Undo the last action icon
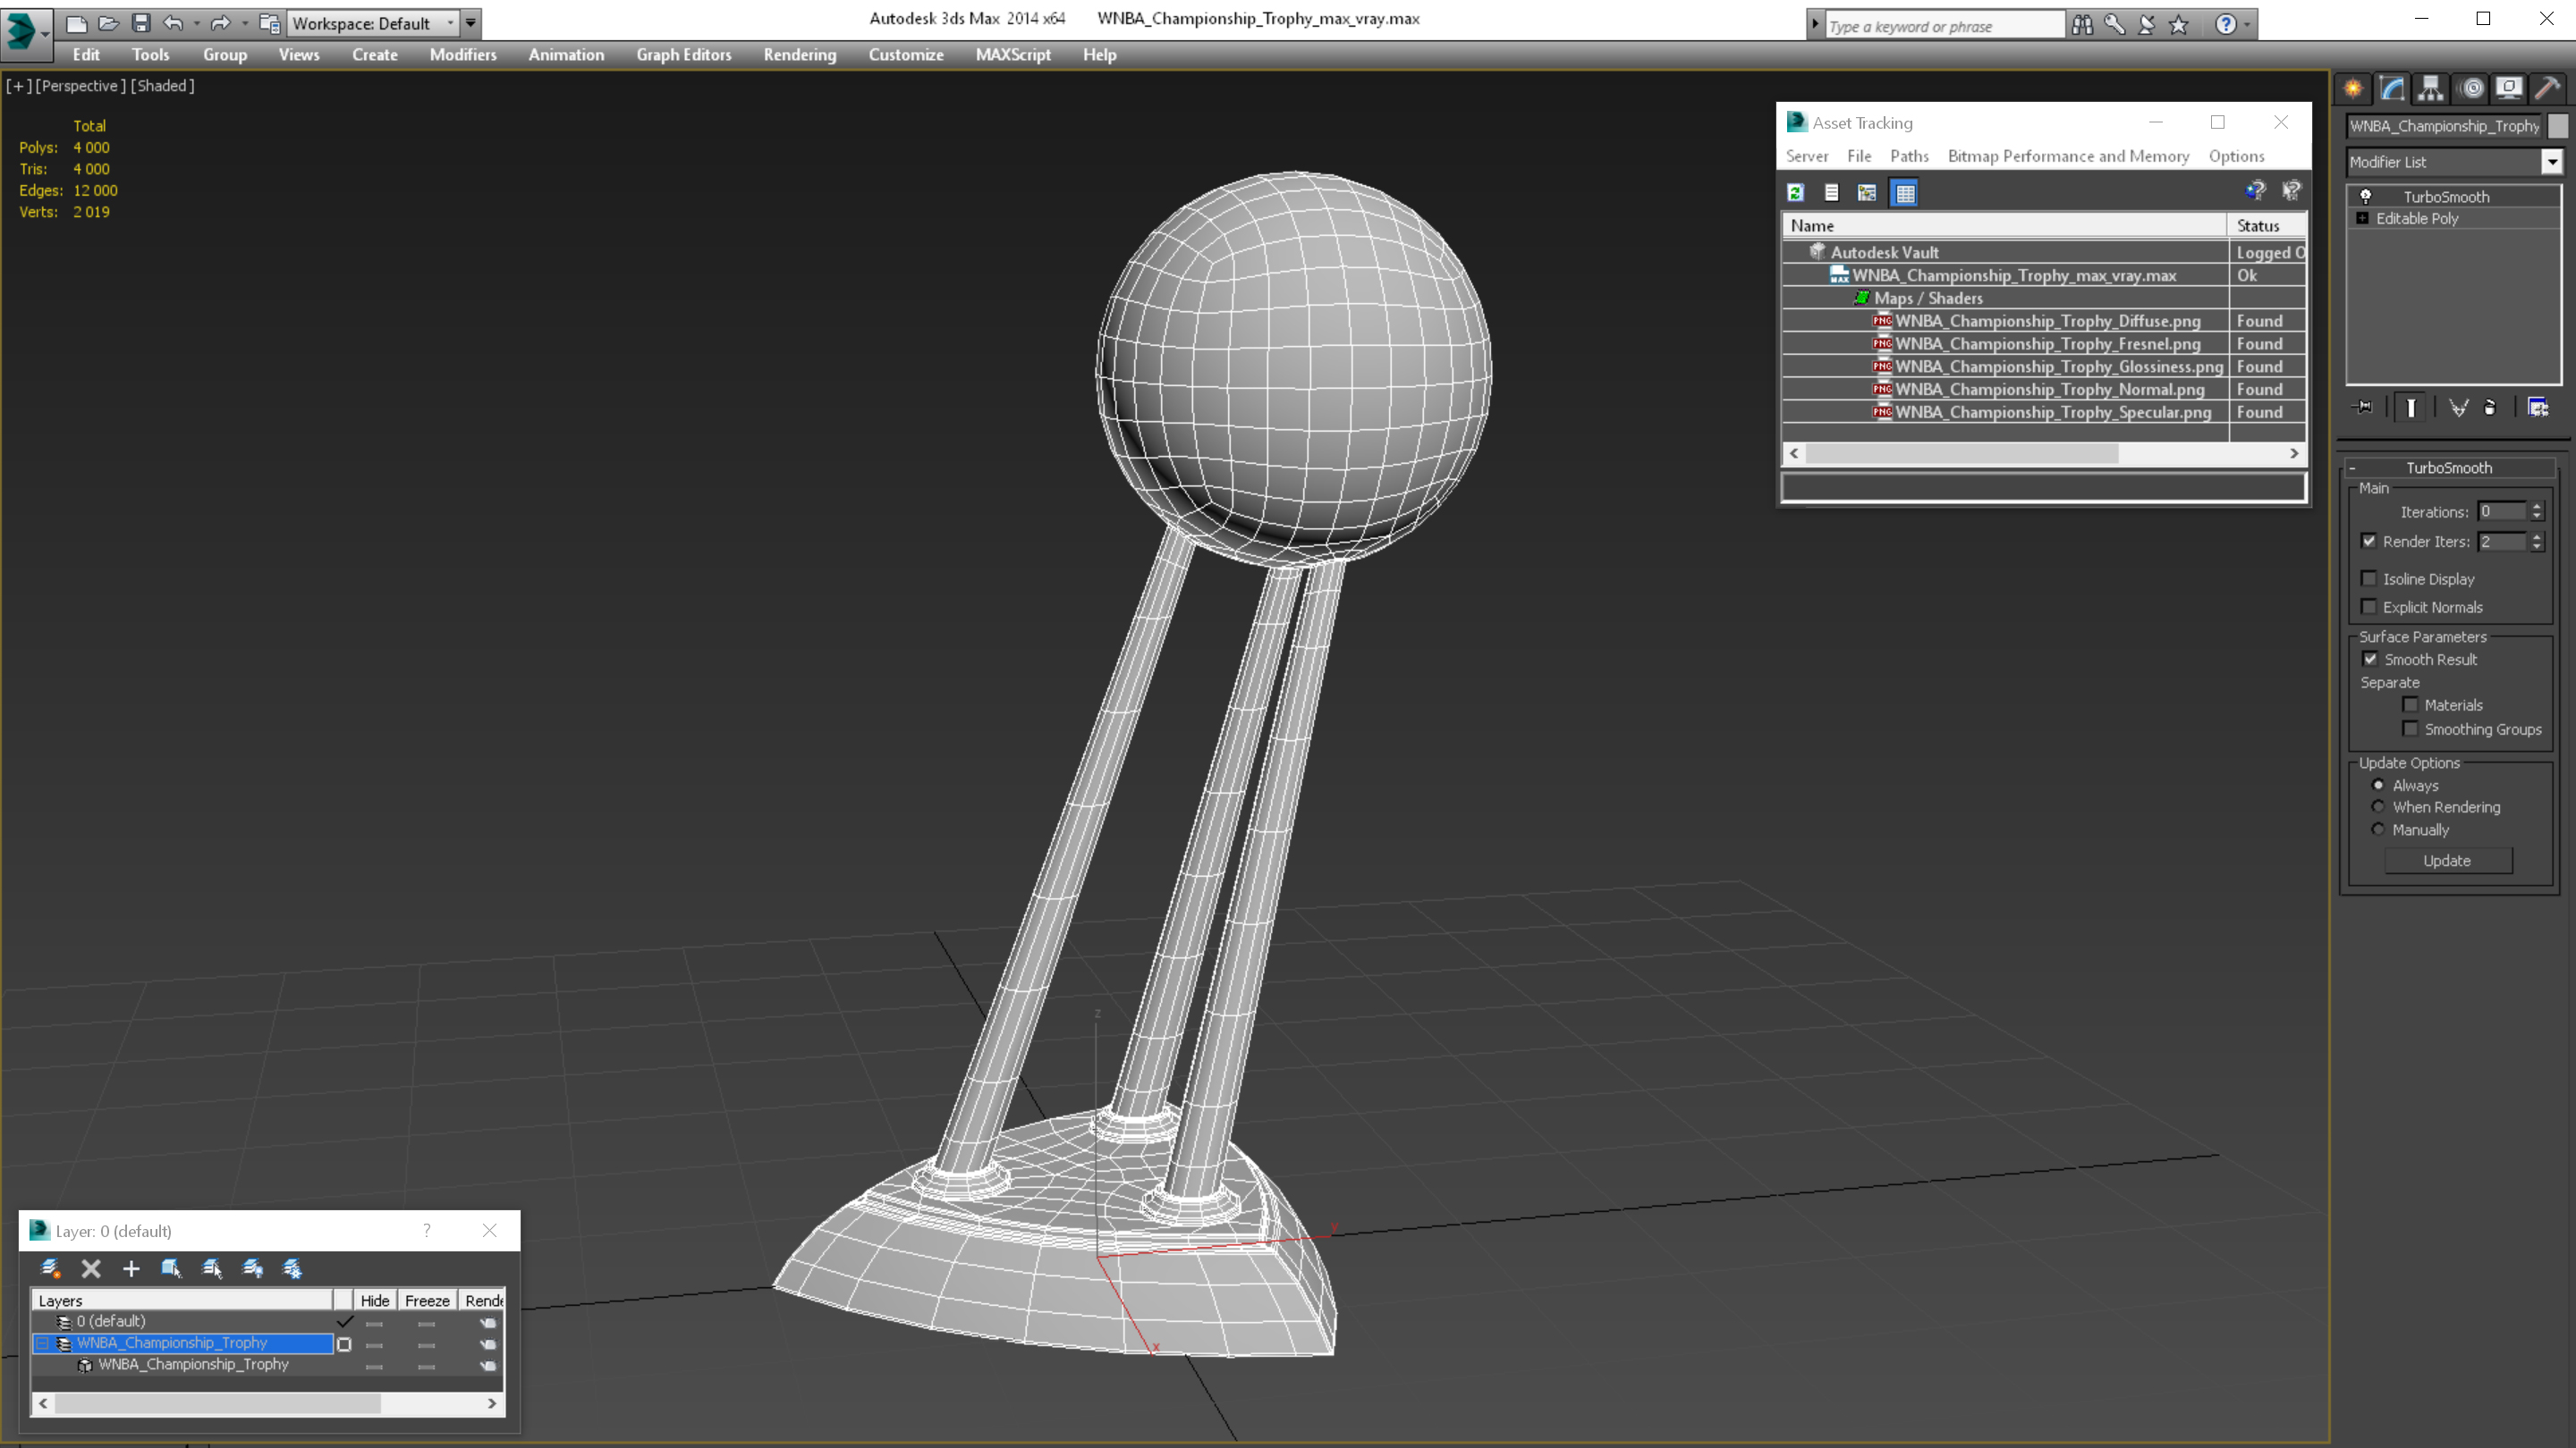2576x1448 pixels. [x=174, y=23]
